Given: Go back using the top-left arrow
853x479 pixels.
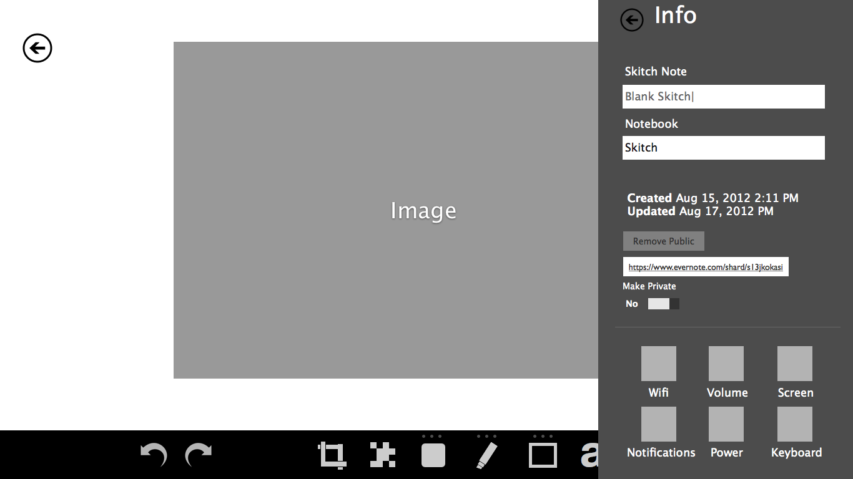Looking at the screenshot, I should tap(37, 48).
